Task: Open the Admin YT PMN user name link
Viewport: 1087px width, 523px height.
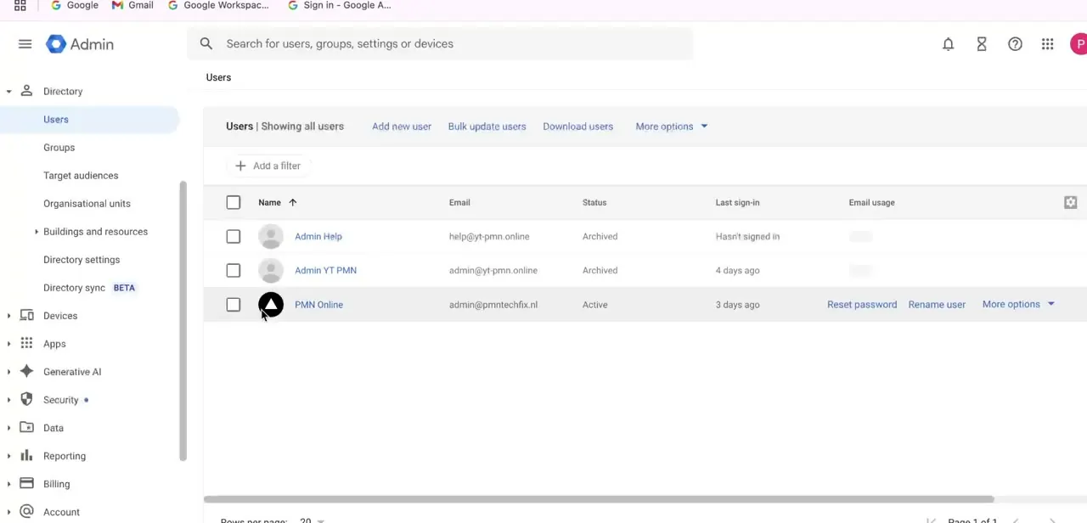Action: [325, 270]
